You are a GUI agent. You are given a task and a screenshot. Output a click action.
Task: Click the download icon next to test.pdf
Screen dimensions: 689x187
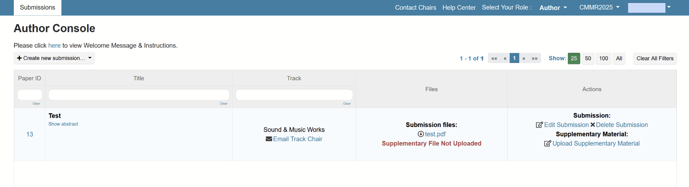(421, 134)
